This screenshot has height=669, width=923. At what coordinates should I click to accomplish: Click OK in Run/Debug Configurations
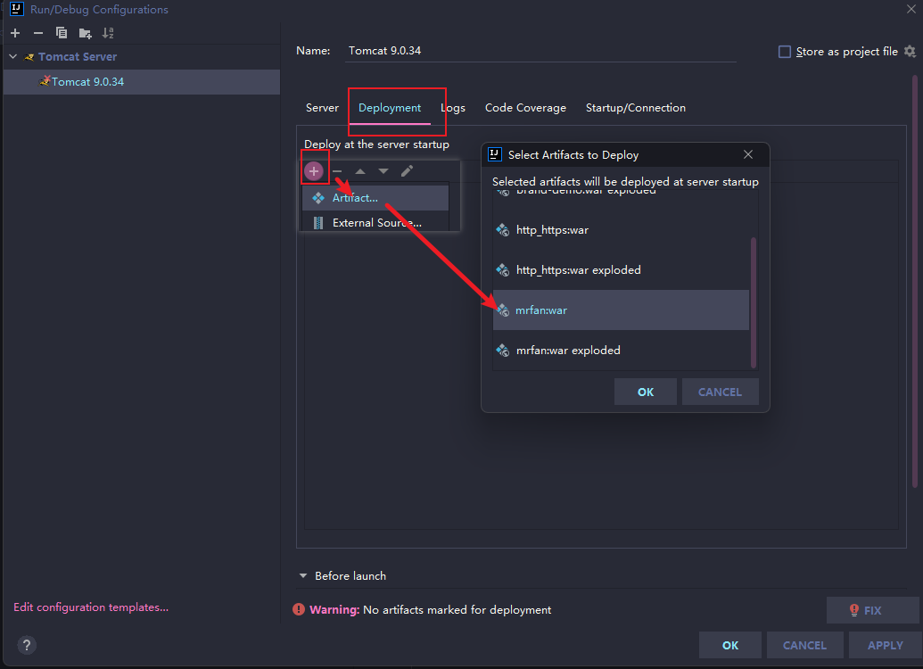click(x=729, y=645)
